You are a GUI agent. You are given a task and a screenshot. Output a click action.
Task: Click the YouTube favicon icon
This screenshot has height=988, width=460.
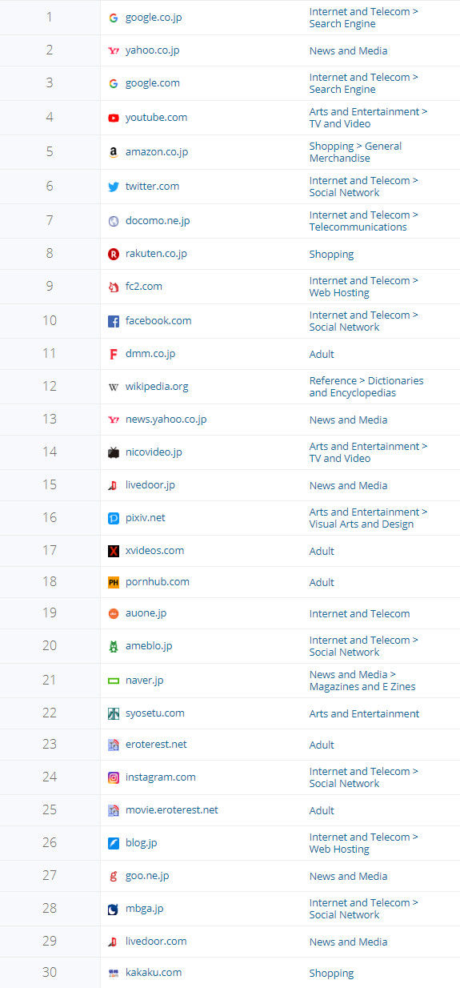tap(114, 118)
